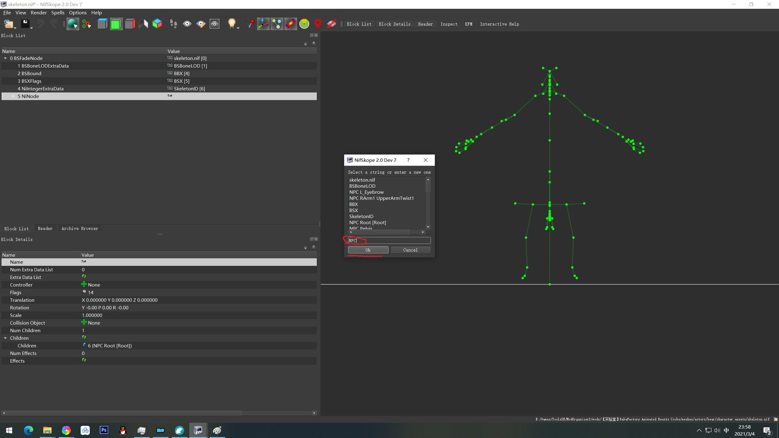Click the walk view footprints icon
Image resolution: width=779 pixels, height=438 pixels.
[x=173, y=24]
